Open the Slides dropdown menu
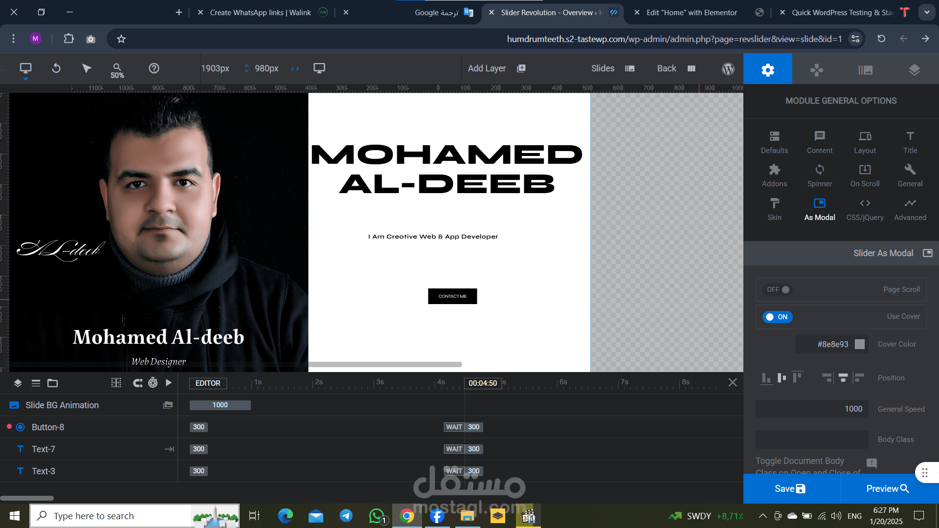This screenshot has height=528, width=939. pos(612,68)
